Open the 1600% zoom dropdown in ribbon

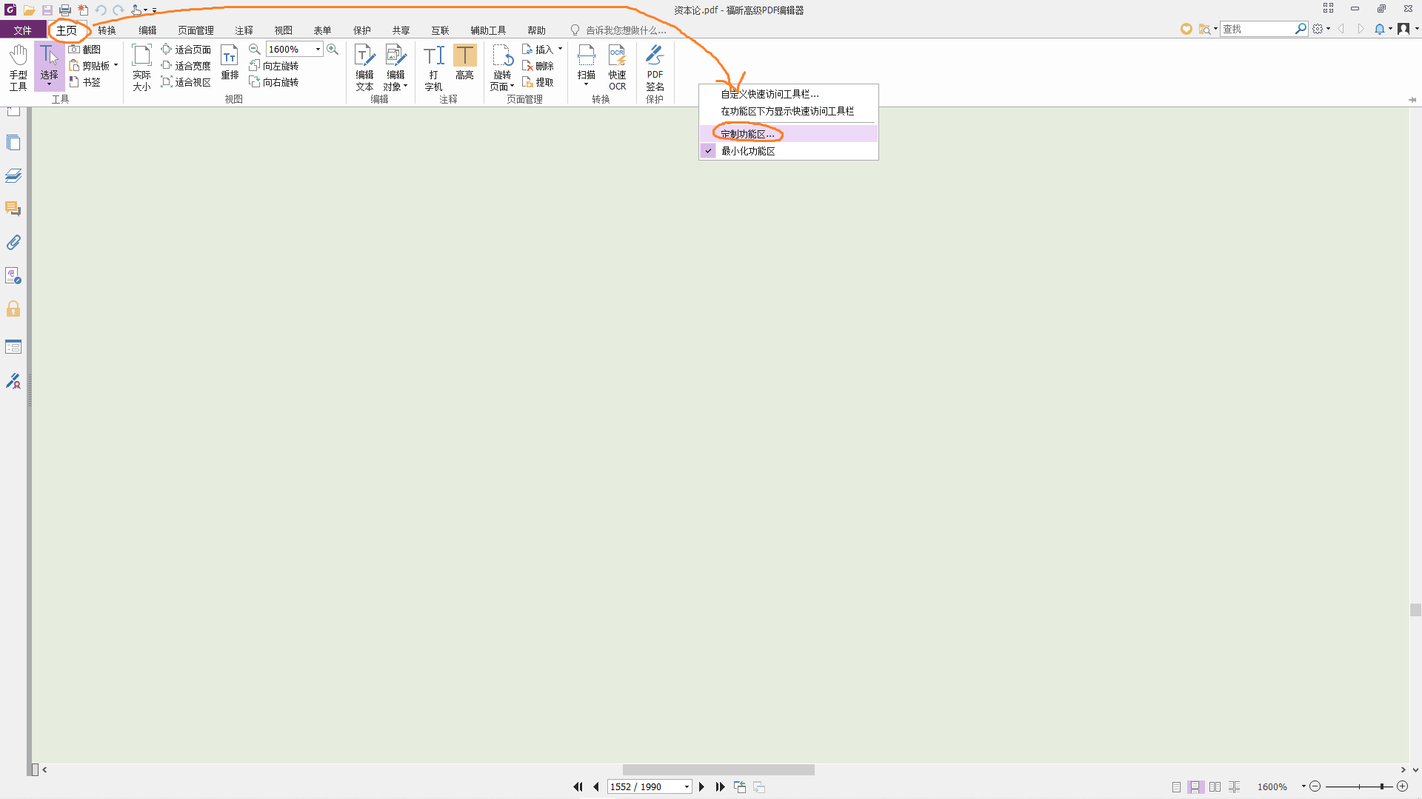(x=318, y=50)
